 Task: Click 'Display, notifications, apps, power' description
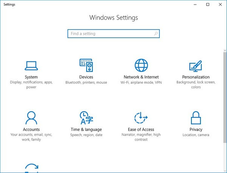coord(31,85)
